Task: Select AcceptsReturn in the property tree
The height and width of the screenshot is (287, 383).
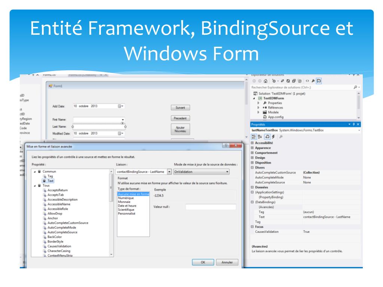Action: click(x=57, y=190)
